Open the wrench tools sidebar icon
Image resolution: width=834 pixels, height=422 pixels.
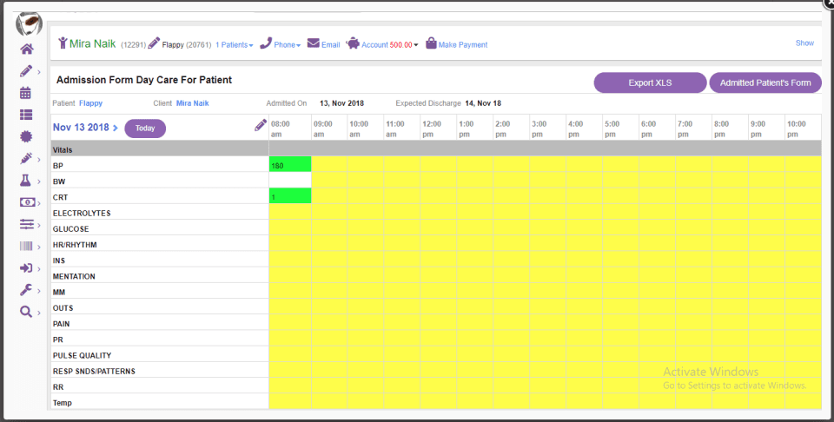click(25, 290)
